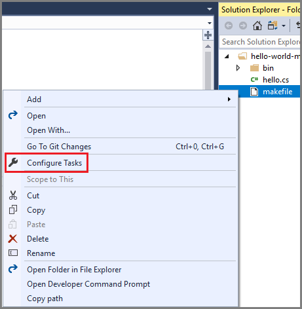Click the Solution Explorer title bar
The height and width of the screenshot is (309, 302).
point(260,10)
